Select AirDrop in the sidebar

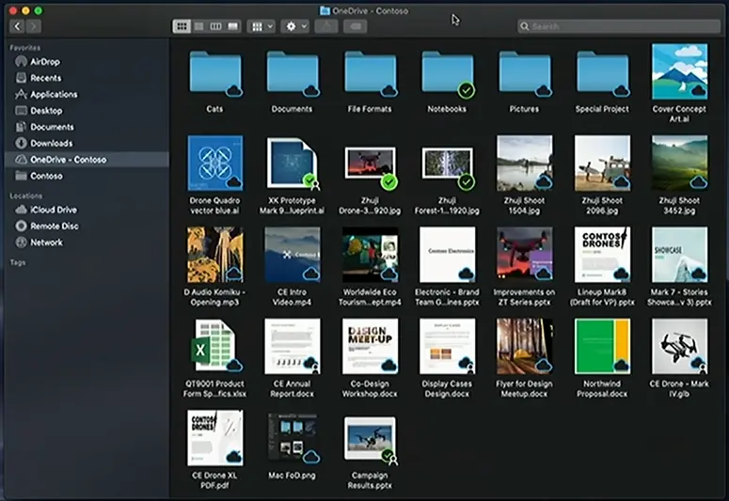(45, 61)
